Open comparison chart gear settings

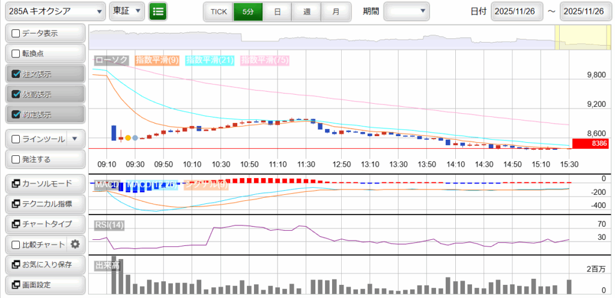75,244
